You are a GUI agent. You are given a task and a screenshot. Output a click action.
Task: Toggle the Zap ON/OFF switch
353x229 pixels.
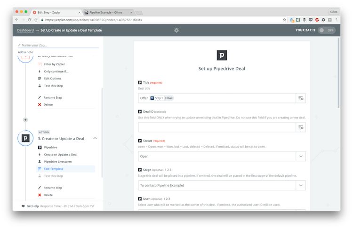[327, 30]
